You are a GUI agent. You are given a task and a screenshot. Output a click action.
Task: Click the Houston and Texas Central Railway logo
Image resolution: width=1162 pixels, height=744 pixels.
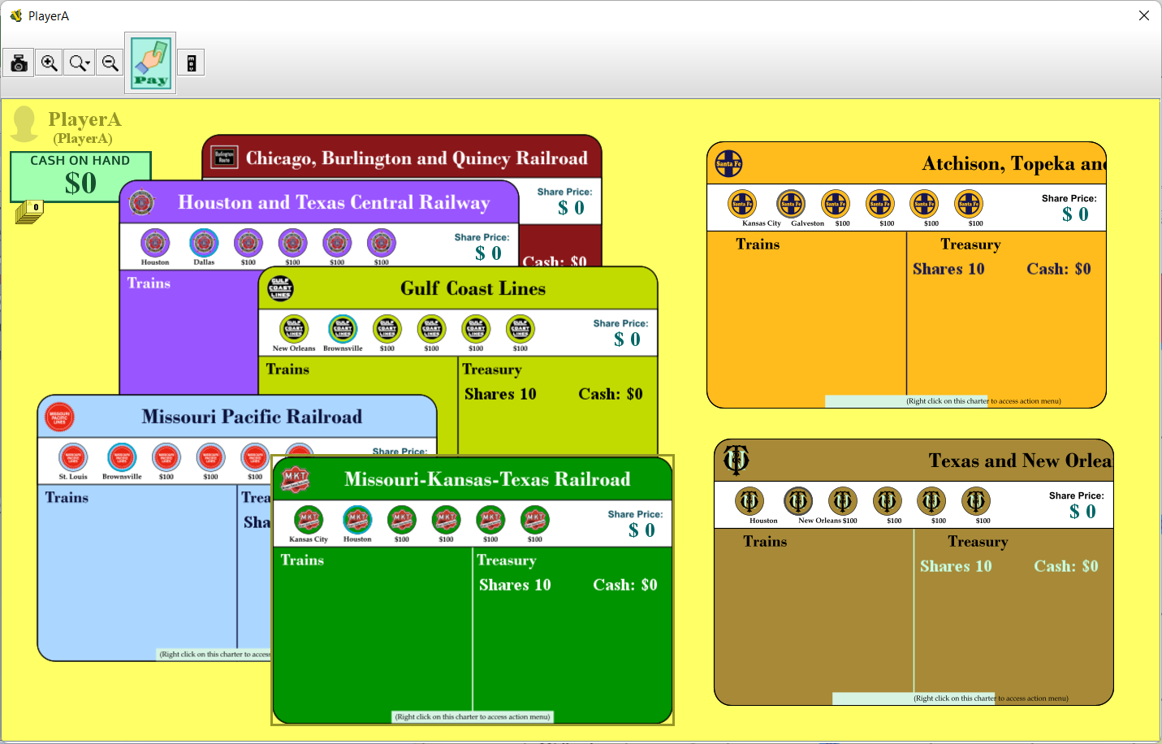pos(142,202)
